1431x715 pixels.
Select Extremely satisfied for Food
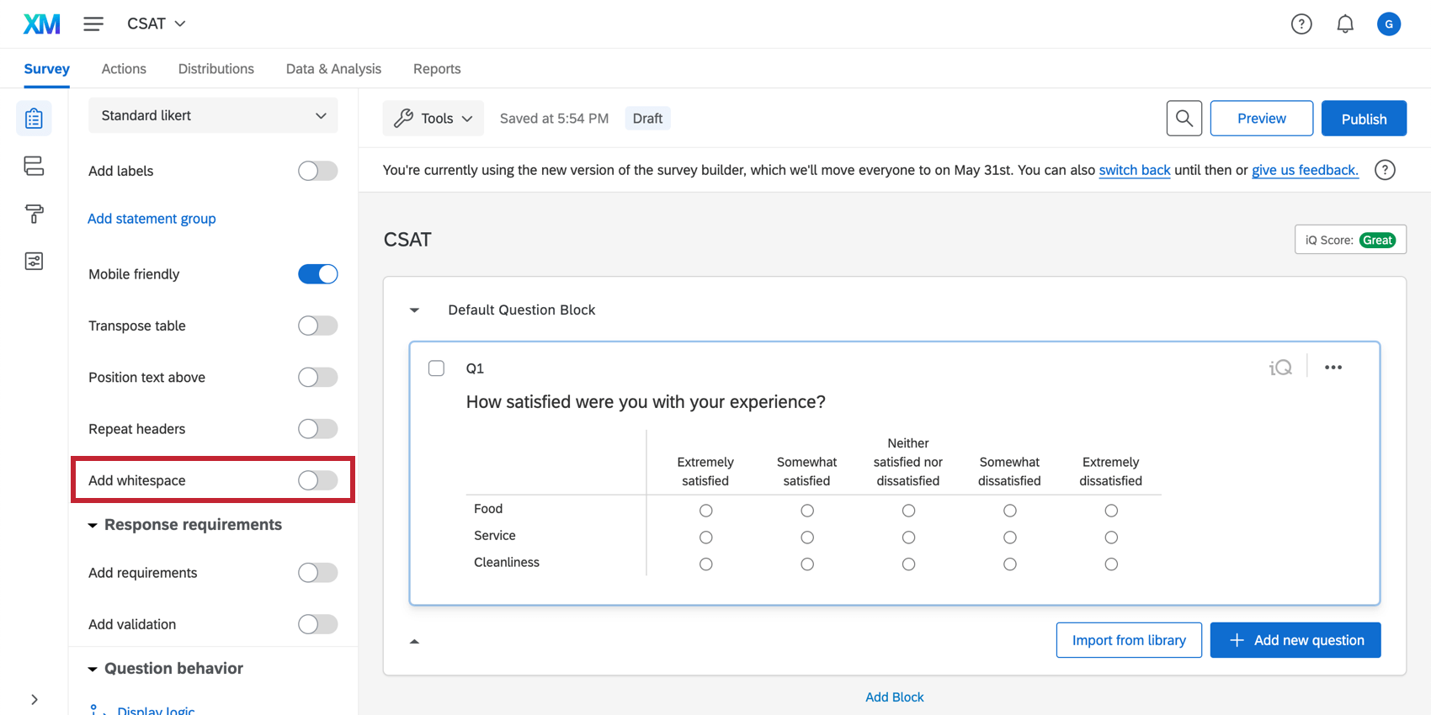point(705,511)
